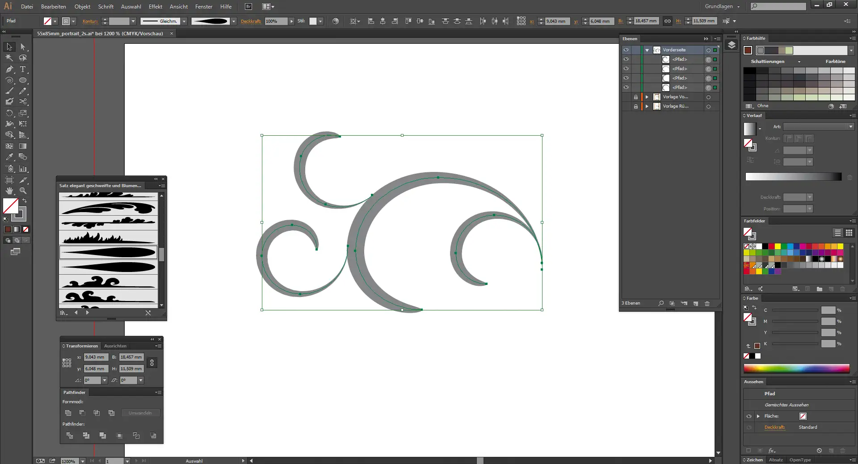Select the Type tool
The height and width of the screenshot is (464, 858).
tap(23, 69)
